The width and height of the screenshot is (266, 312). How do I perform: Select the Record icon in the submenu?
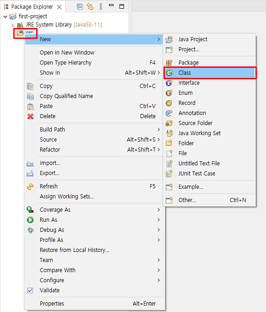point(169,103)
